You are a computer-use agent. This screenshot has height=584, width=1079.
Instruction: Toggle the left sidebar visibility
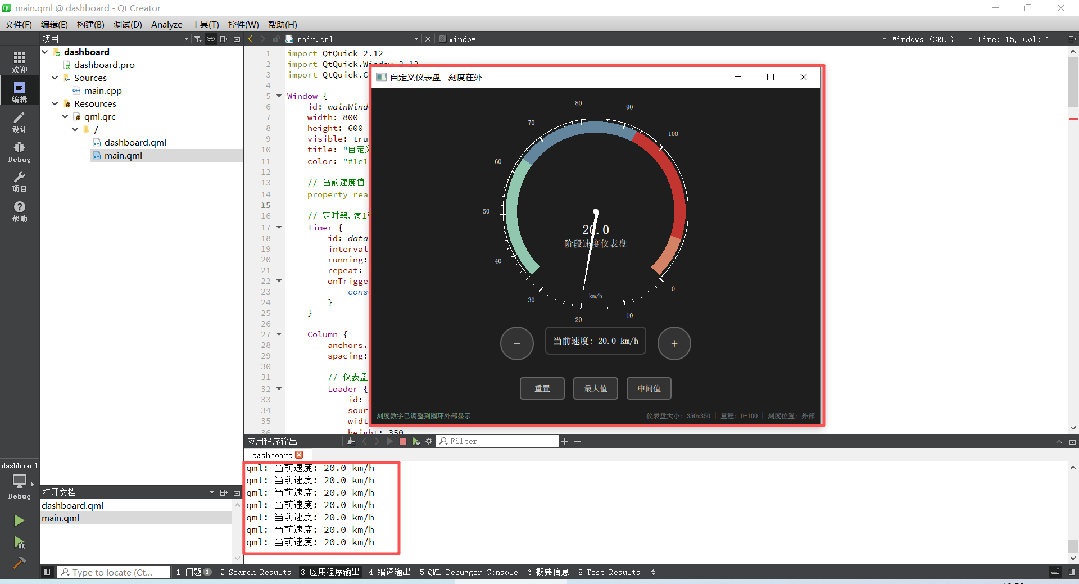click(47, 572)
